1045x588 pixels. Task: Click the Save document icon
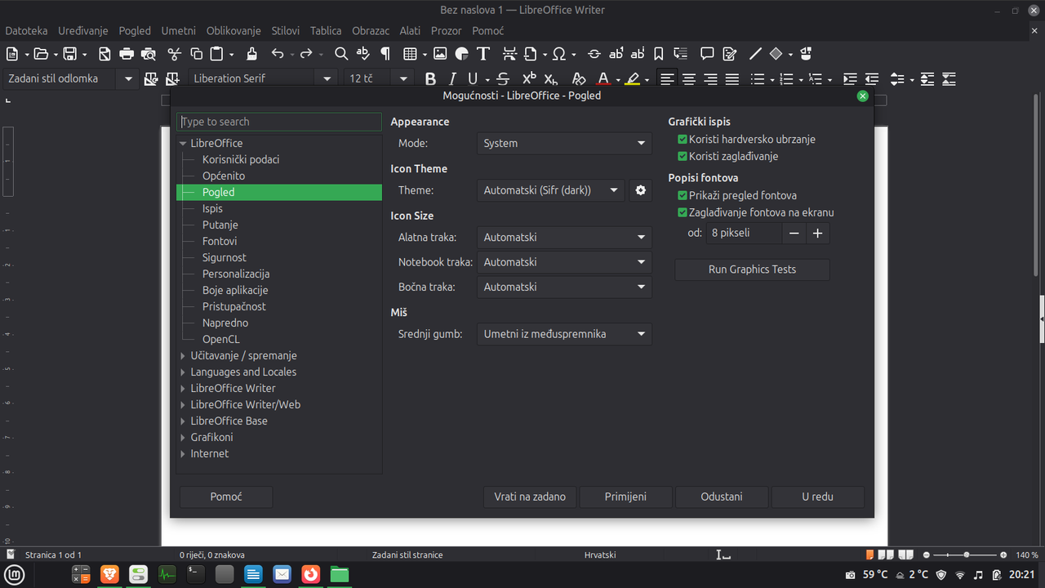(x=69, y=54)
